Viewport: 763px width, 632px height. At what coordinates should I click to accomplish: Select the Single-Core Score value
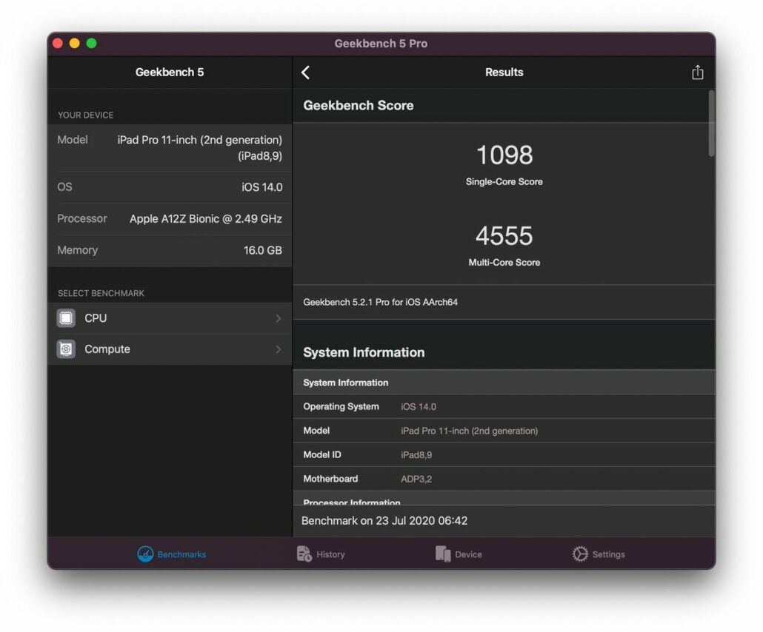504,155
